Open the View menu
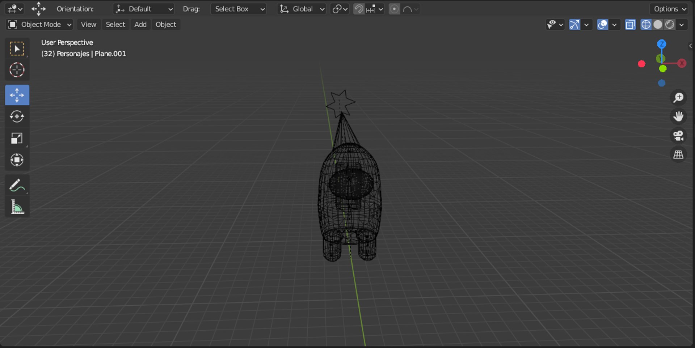This screenshot has height=348, width=695. (88, 25)
